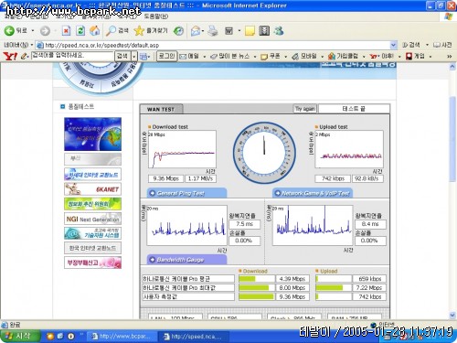Expand the 많이 본 뉴스 dropdown arrow
This screenshot has width=457, height=343.
tap(255, 57)
